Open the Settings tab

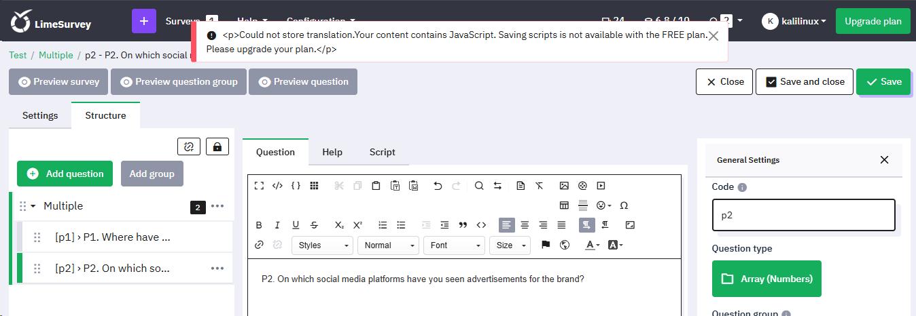tap(40, 115)
